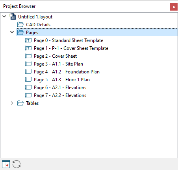Click the Pages folder icon
The width and height of the screenshot is (178, 170).
click(20, 32)
